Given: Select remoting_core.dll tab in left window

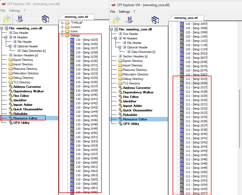Looking at the screenshot, I should 76,17.
